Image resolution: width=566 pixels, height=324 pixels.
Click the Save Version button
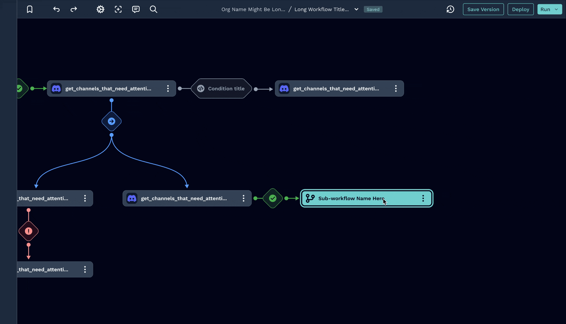click(483, 9)
